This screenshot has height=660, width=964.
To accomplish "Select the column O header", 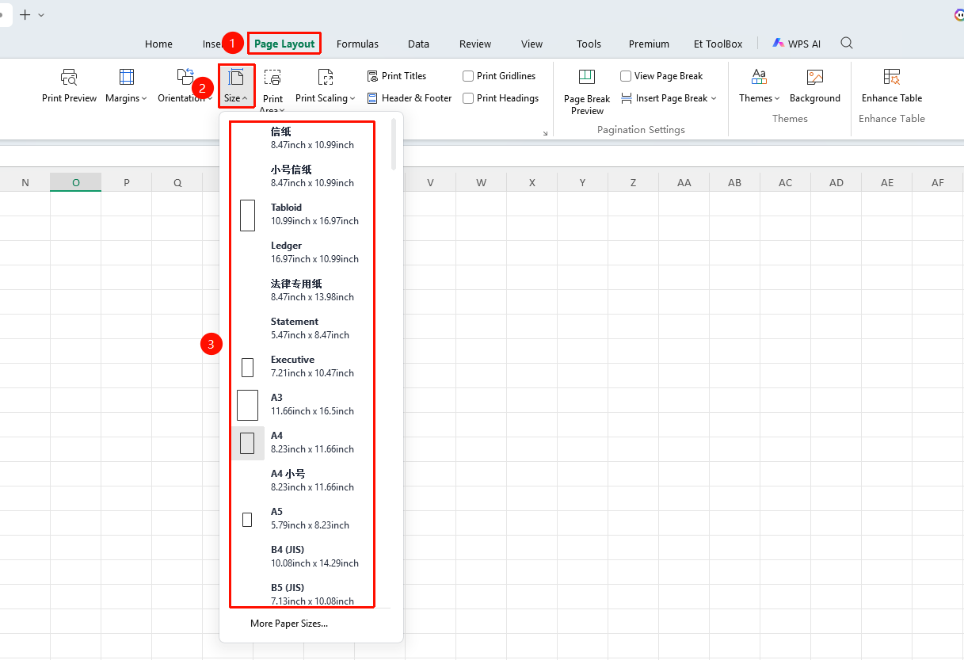I will point(76,182).
